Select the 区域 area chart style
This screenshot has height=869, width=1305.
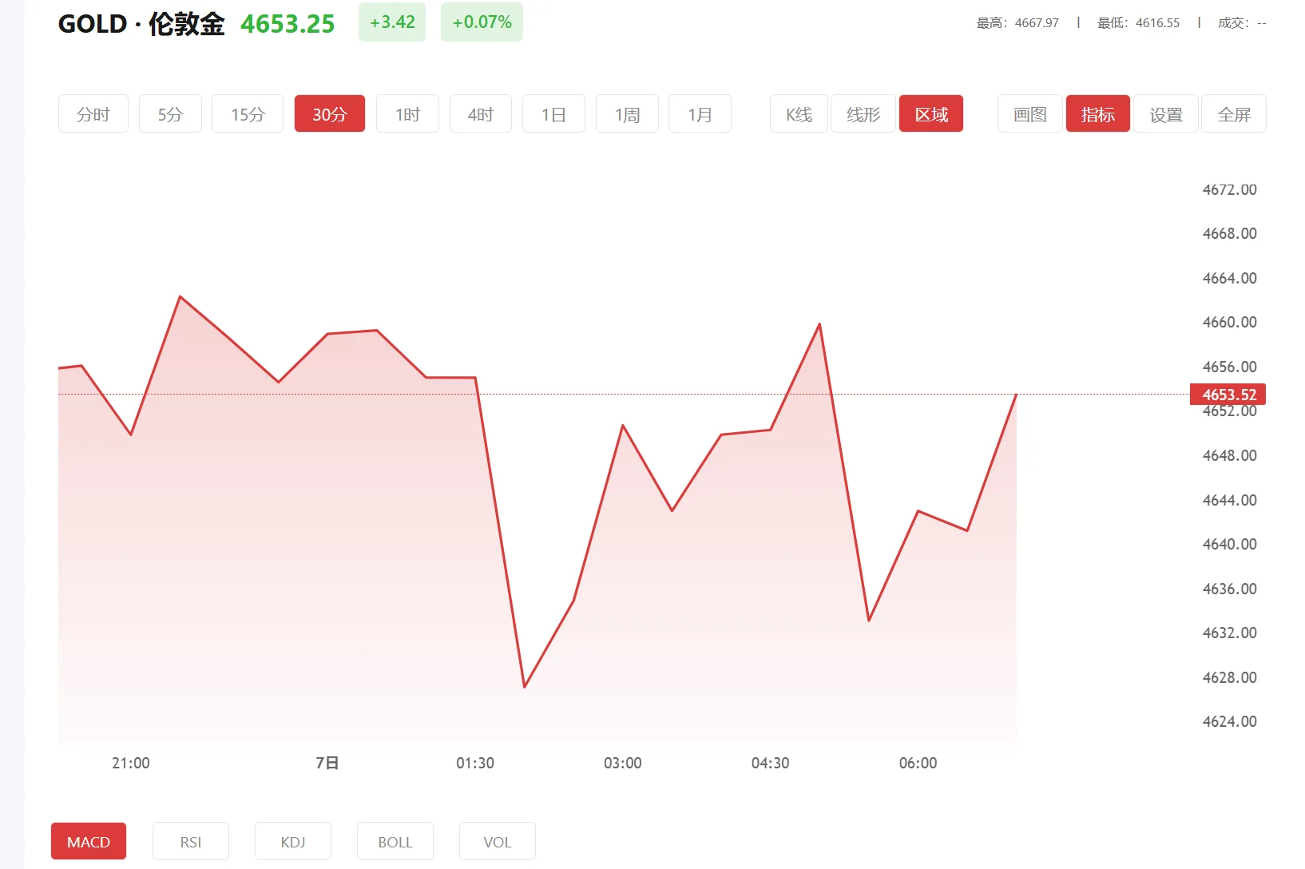[x=930, y=113]
